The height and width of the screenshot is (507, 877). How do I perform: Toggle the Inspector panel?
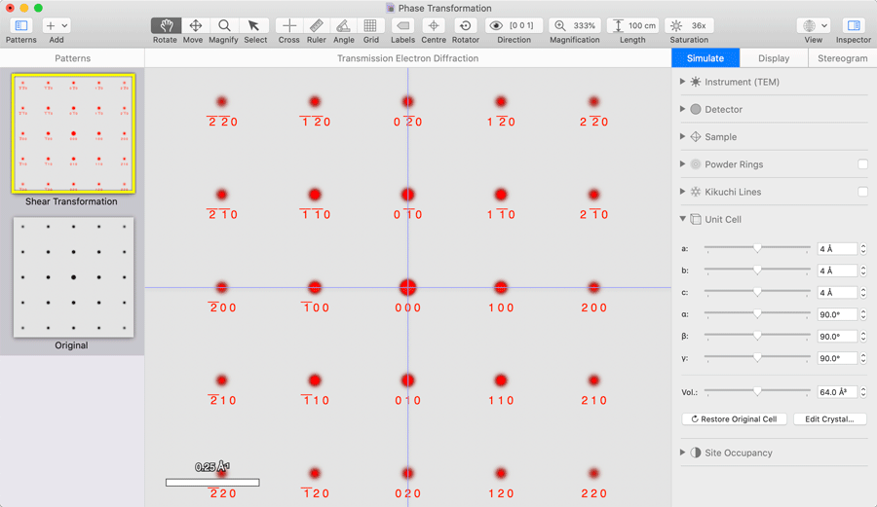coord(853,25)
